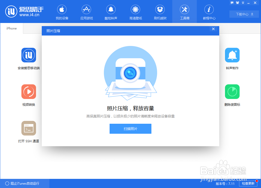Open 我的设备 (My Devices) section
Image resolution: width=261 pixels, height=188 pixels.
(62, 12)
